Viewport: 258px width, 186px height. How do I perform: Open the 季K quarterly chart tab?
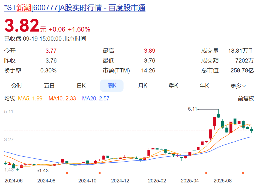tap(173, 86)
